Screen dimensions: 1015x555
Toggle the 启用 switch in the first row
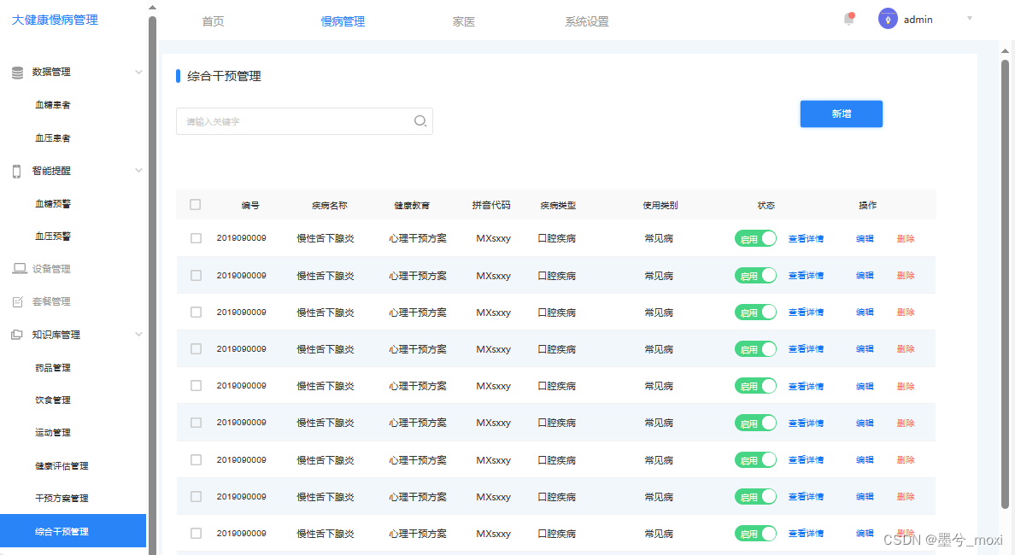tap(755, 239)
